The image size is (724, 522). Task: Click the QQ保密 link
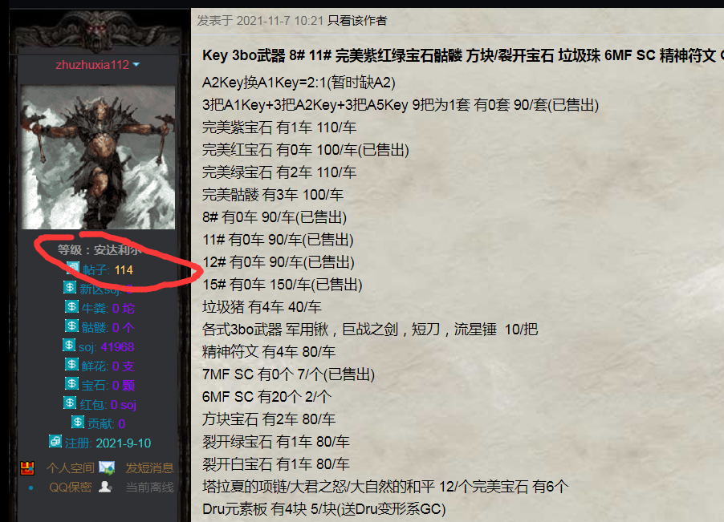tap(70, 488)
